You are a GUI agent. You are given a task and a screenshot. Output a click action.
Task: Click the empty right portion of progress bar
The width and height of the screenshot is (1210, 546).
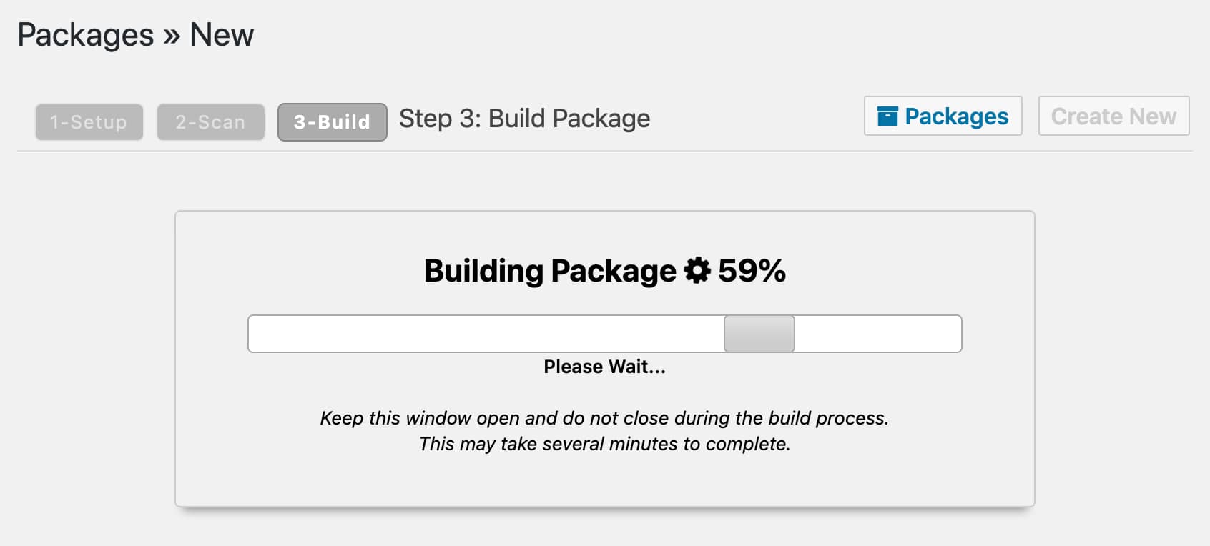click(x=878, y=334)
